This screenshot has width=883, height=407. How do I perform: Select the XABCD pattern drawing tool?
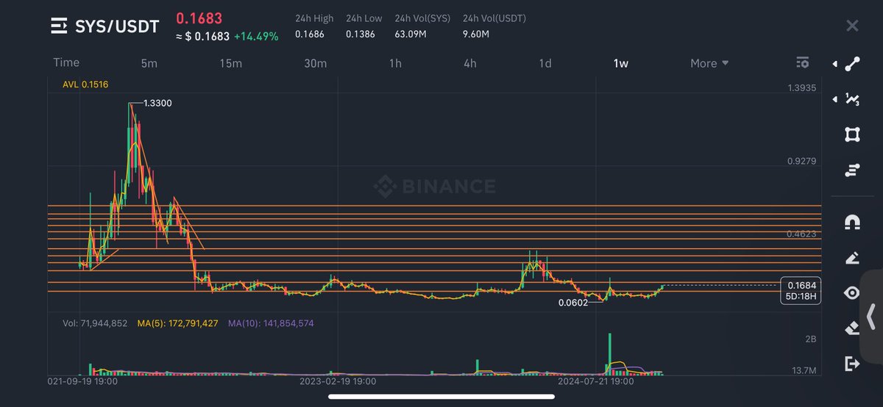click(x=852, y=99)
